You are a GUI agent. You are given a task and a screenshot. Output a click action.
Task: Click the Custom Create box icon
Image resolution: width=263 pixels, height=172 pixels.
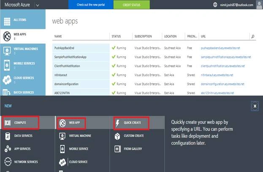click(x=117, y=136)
